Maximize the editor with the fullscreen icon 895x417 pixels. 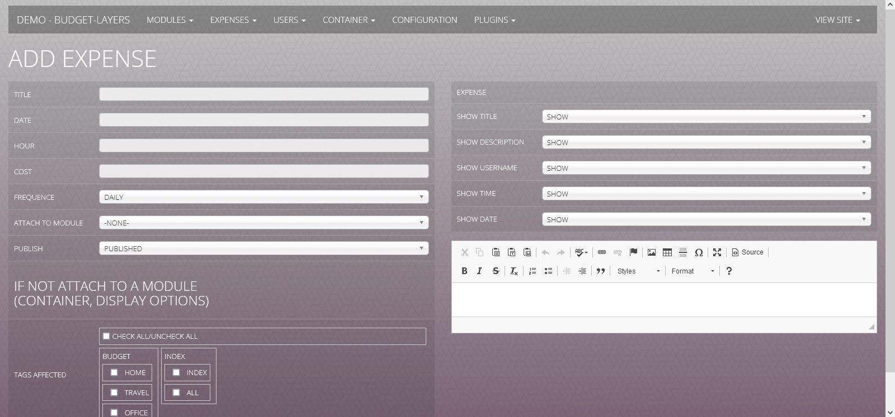tap(717, 252)
